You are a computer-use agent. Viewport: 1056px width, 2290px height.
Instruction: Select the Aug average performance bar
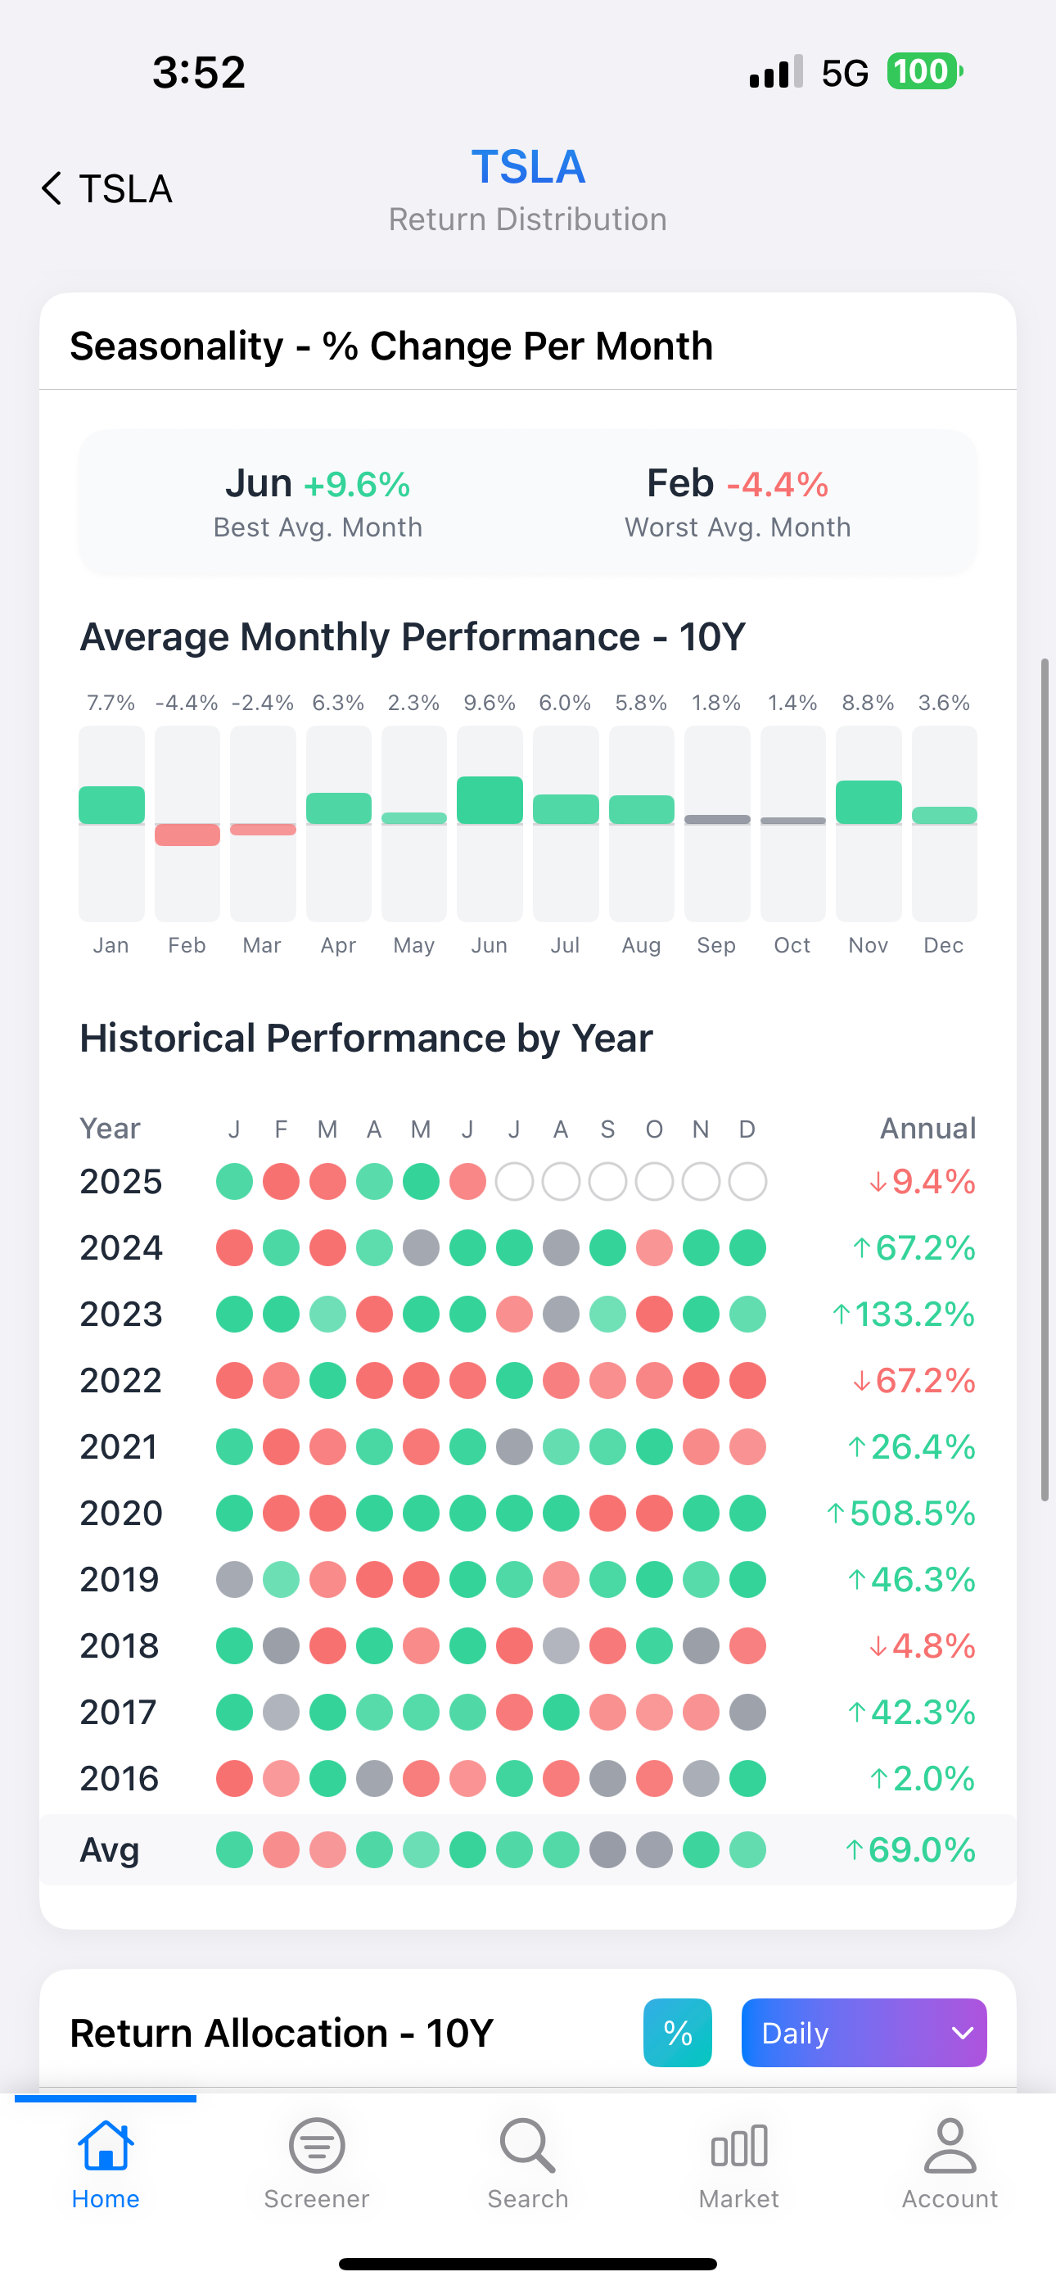642,823
